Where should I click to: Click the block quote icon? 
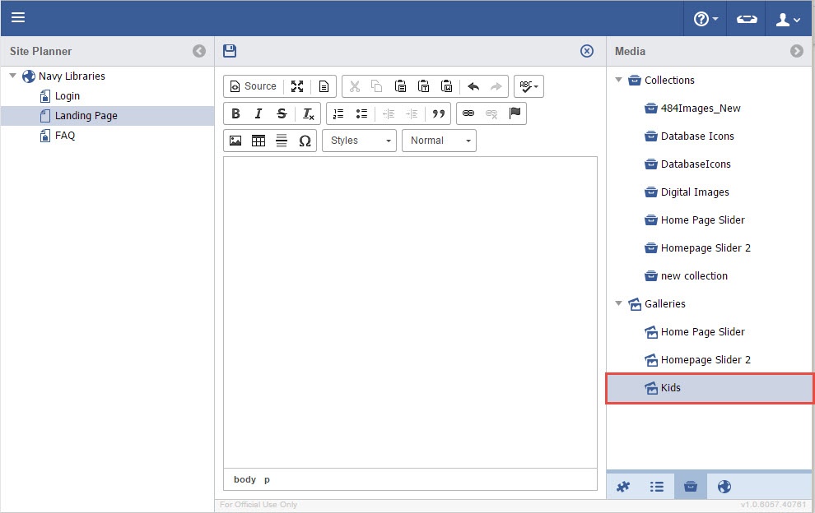[439, 113]
